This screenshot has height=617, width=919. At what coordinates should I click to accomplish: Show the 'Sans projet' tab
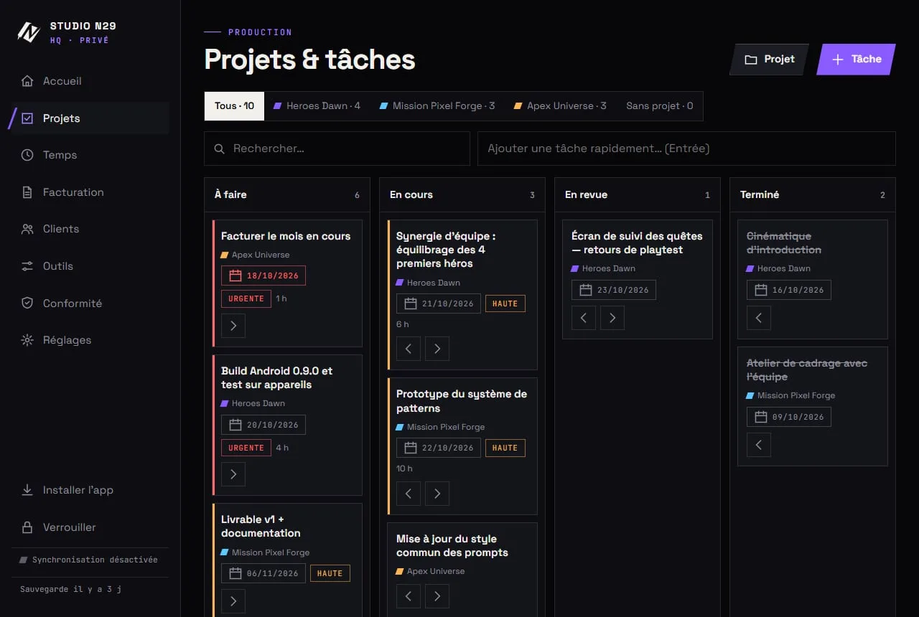click(x=660, y=106)
